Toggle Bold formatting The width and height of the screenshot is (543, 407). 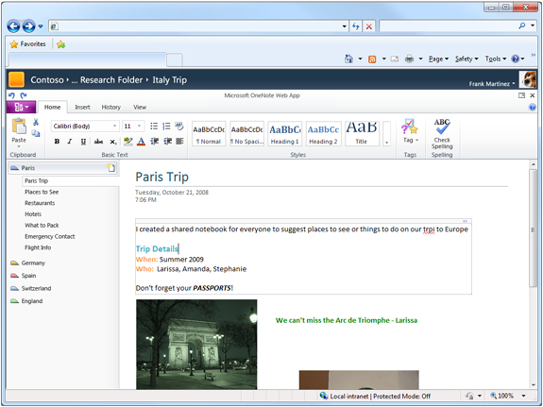[x=58, y=142]
